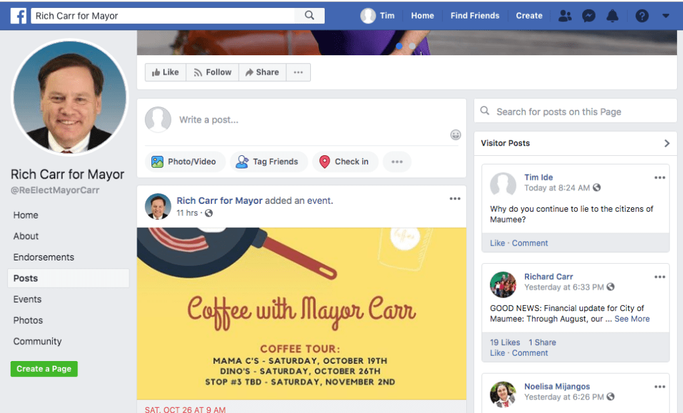The image size is (683, 413).
Task: Click the search magnifier button
Action: [x=309, y=15]
